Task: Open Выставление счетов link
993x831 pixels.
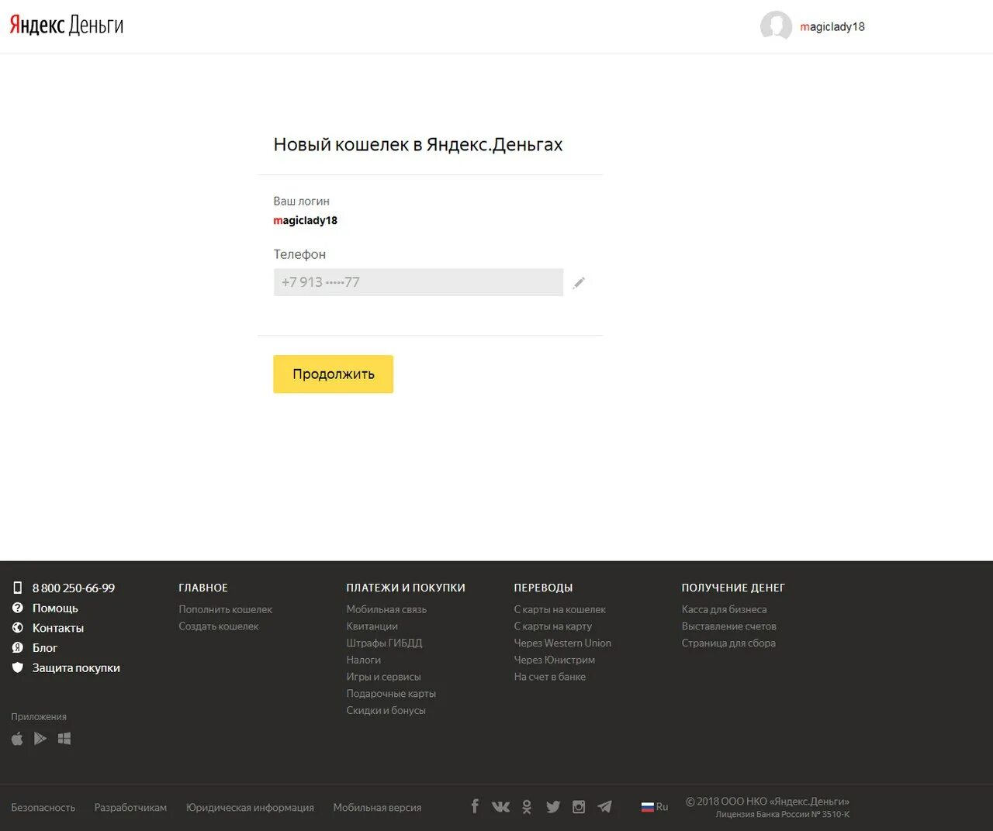Action: point(729,626)
